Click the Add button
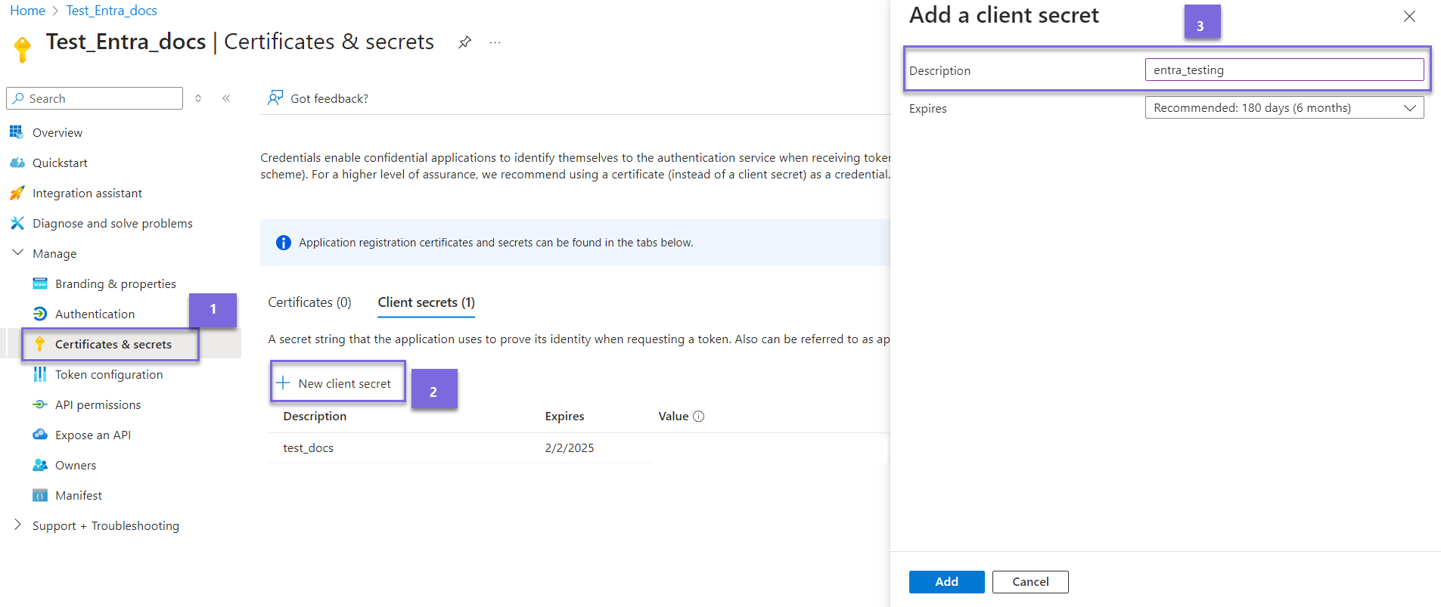The image size is (1441, 607). (x=946, y=581)
